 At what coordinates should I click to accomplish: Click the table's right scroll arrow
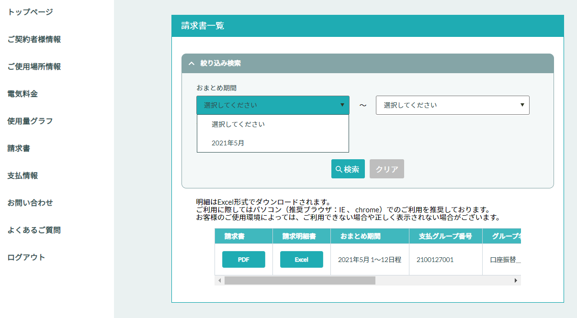pyautogui.click(x=516, y=281)
